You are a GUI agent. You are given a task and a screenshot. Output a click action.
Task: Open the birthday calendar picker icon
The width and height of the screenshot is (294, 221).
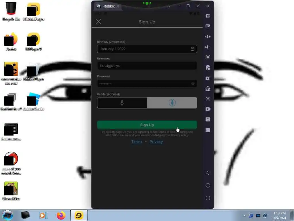[192, 49]
